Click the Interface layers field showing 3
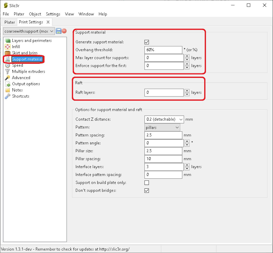 (164, 167)
